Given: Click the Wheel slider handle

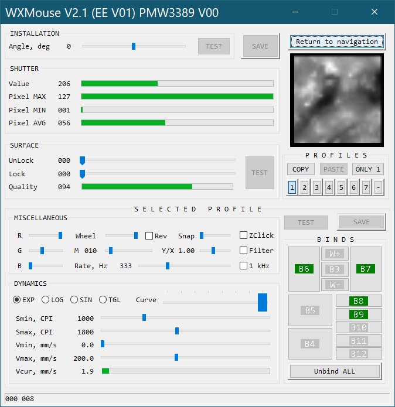Looking at the screenshot, I should pyautogui.click(x=136, y=235).
